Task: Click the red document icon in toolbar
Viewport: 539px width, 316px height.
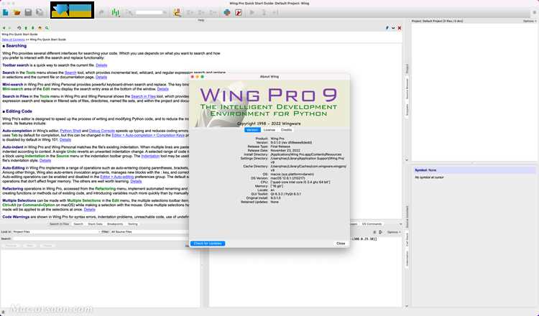Action: tap(238, 12)
